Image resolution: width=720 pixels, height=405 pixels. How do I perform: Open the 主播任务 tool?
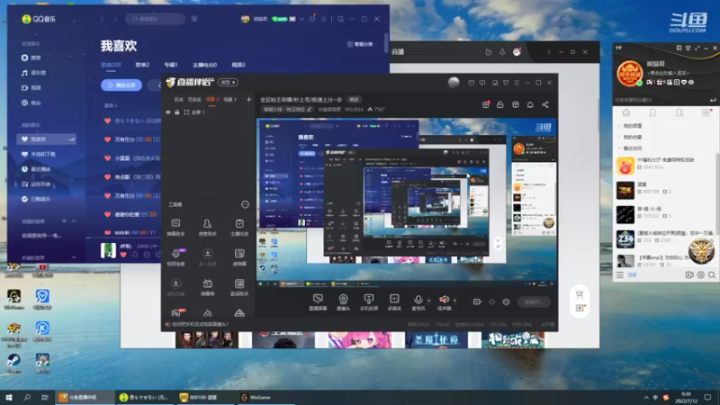pos(239,228)
